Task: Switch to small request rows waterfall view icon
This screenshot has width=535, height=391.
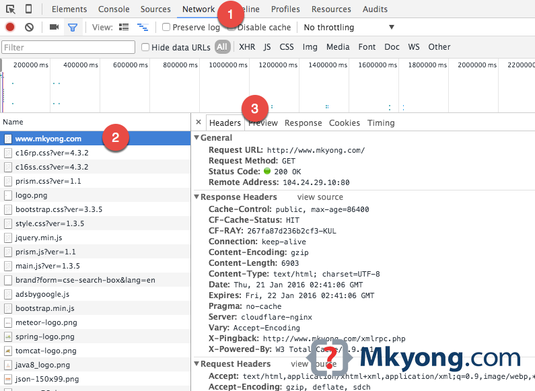Action: click(x=143, y=28)
